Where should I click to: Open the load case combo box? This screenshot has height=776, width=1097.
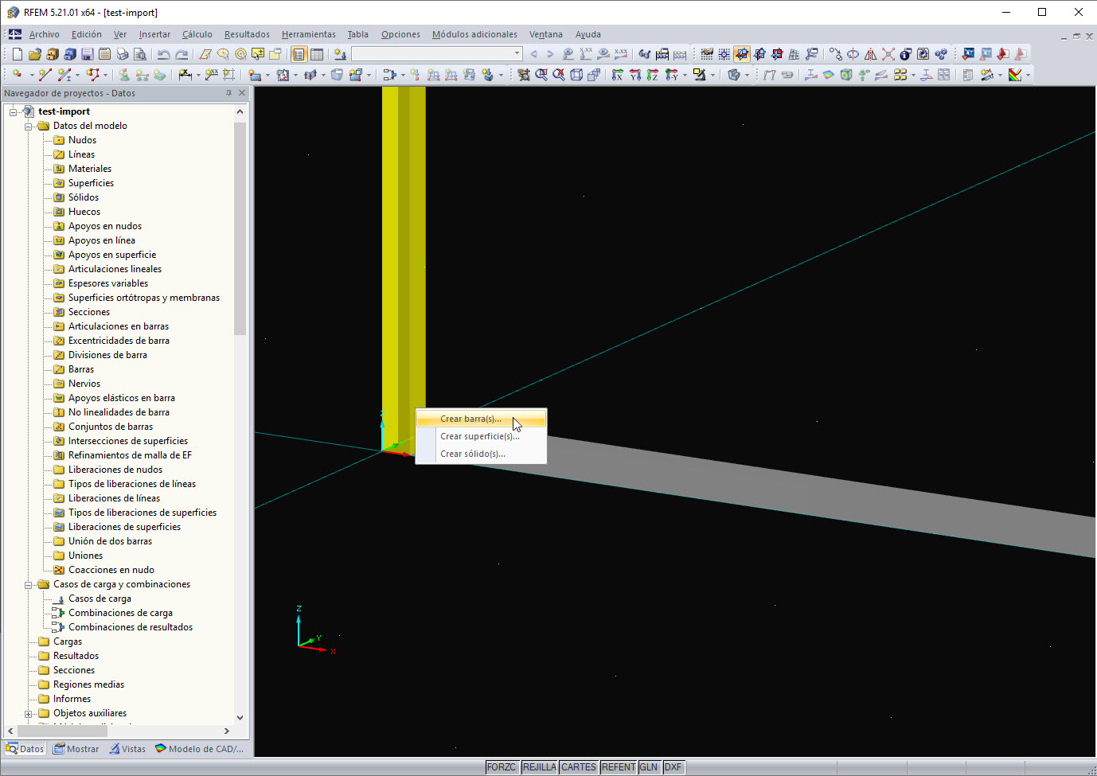pyautogui.click(x=436, y=54)
